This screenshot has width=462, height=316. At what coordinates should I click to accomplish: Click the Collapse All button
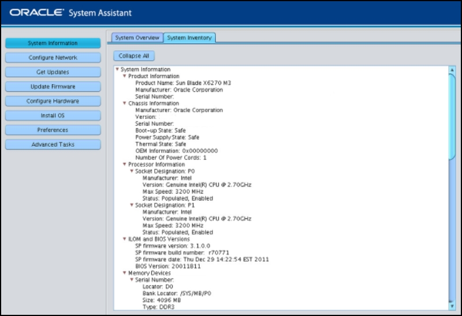pos(134,55)
